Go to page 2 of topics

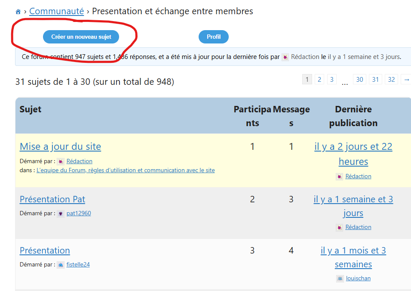(319, 79)
